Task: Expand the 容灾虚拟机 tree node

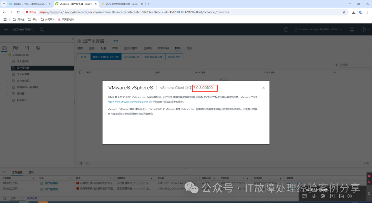Action: 8,81
